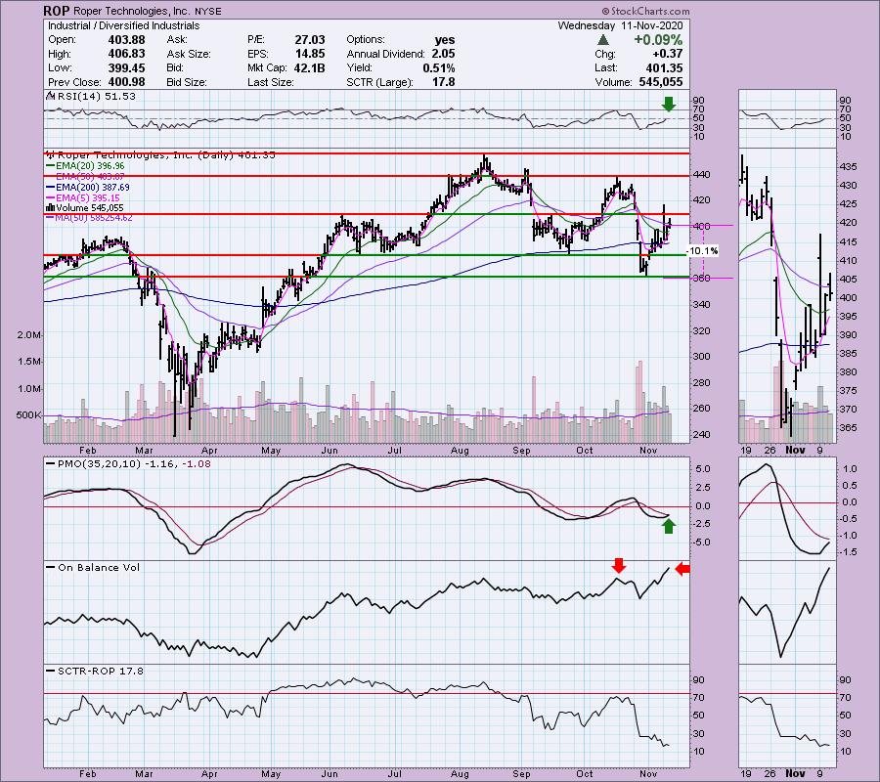Click the header Volume value 545,055
Screen dimensions: 880x782
pyautogui.click(x=661, y=82)
